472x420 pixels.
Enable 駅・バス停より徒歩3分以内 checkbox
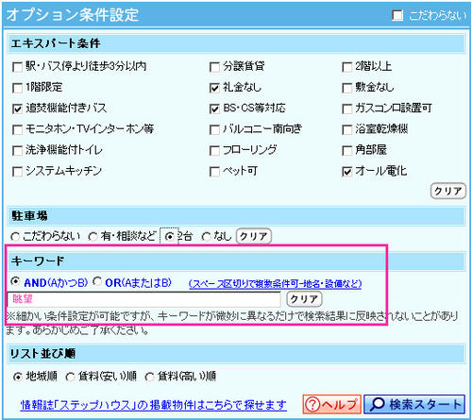tap(17, 67)
